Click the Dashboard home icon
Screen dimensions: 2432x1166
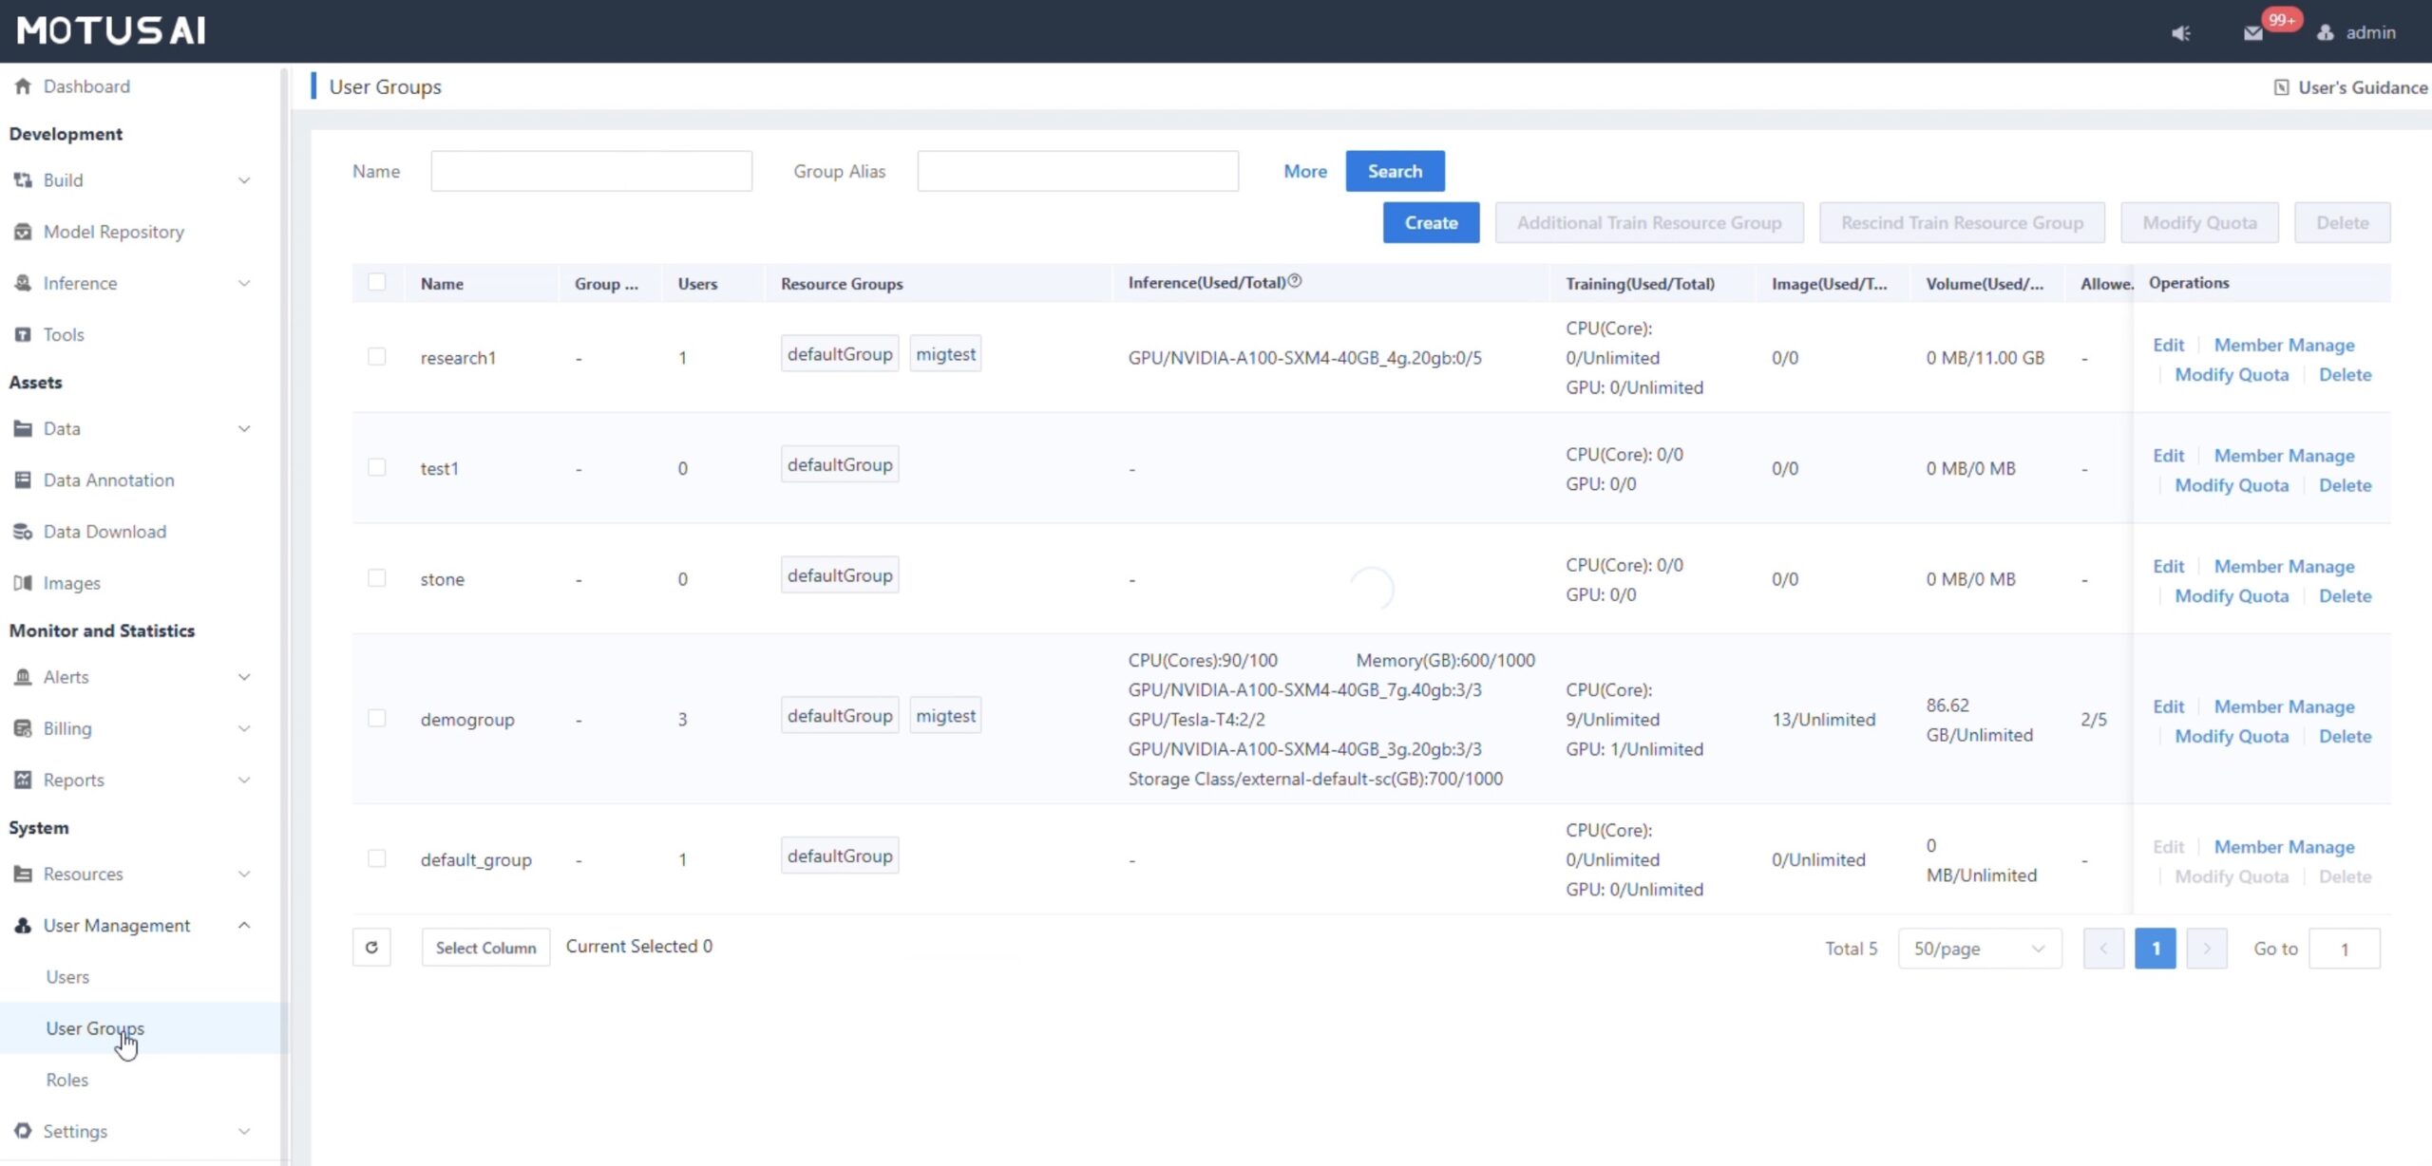[23, 86]
